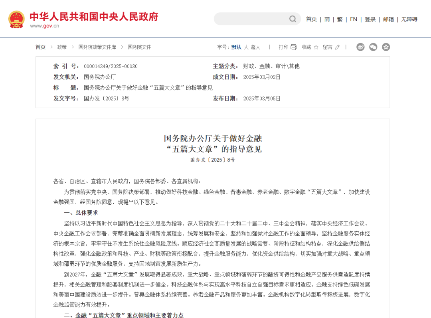Click the pencil icon beside 留言
Screen dimensions: 431x318
pyautogui.click(x=337, y=47)
